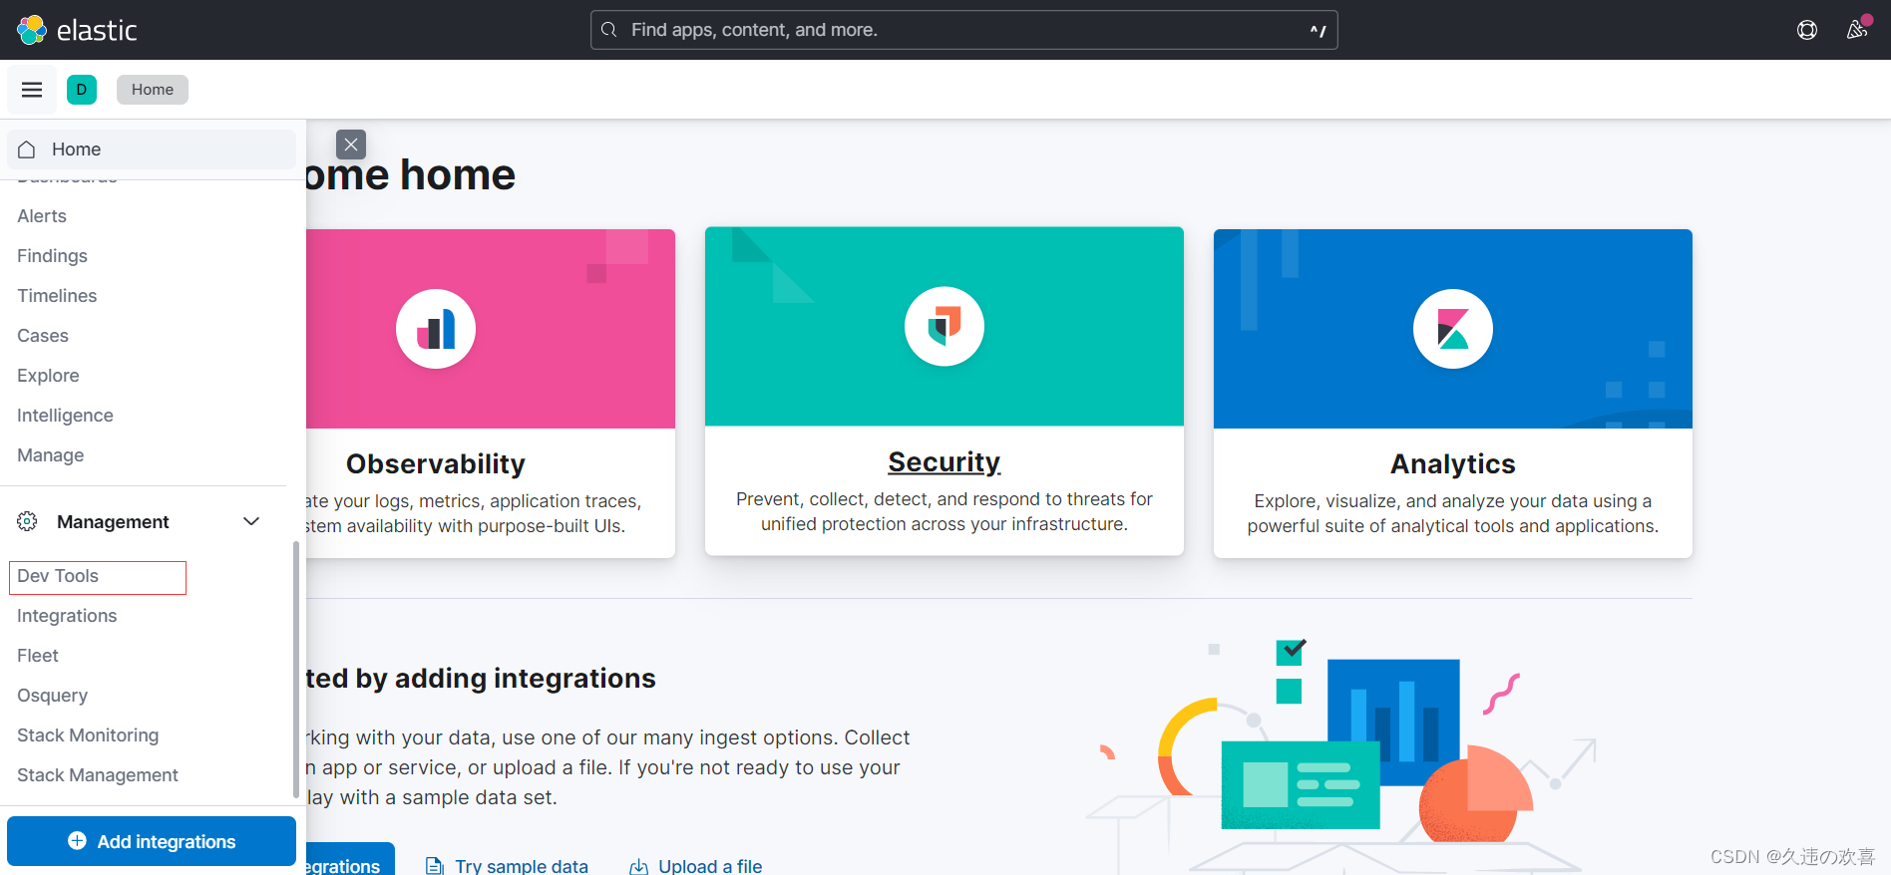Collapse the Management section chevron

[x=251, y=521]
